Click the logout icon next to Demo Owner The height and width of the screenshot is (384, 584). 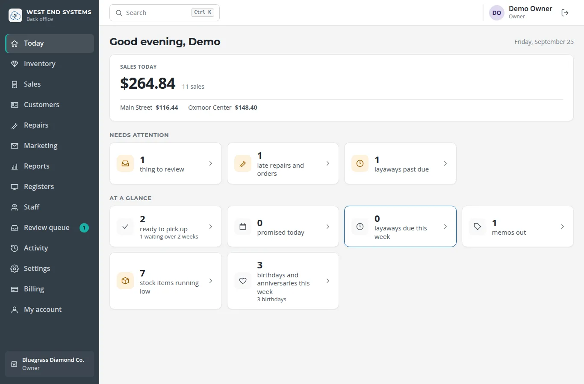[565, 13]
